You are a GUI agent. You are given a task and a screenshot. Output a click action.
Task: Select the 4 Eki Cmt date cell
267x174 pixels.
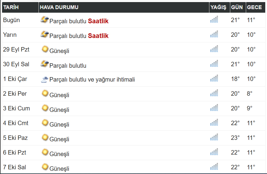(16, 123)
